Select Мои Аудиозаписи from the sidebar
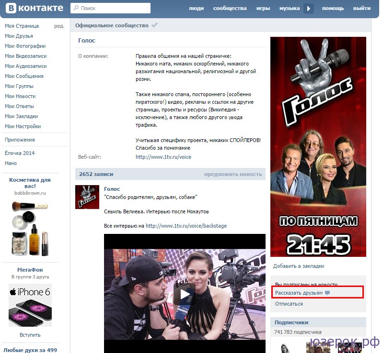This screenshot has width=383, height=353. 26,66
